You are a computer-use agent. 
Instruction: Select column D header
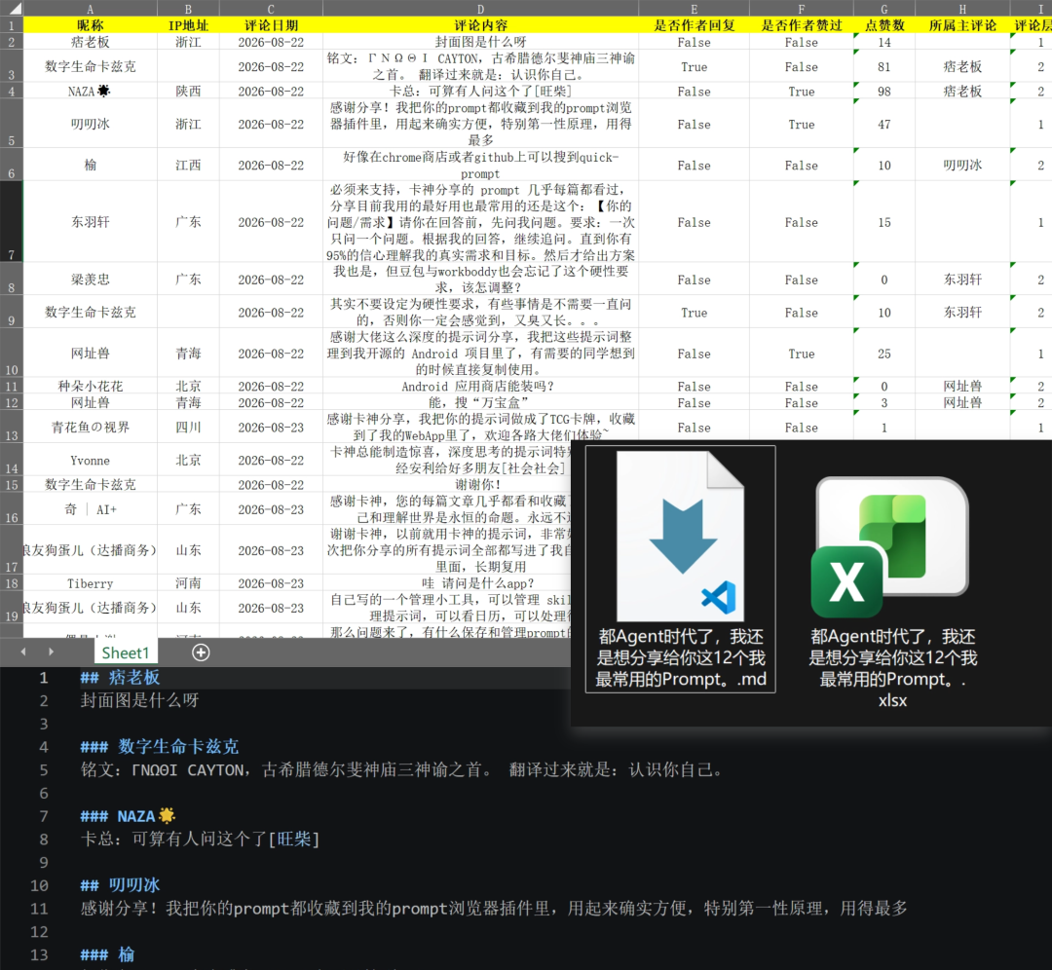[480, 8]
